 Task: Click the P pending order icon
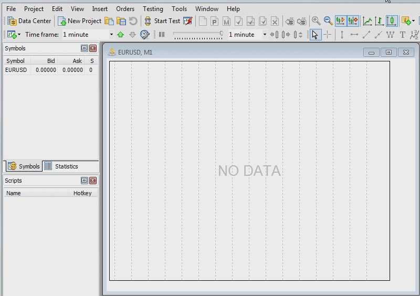click(x=215, y=21)
